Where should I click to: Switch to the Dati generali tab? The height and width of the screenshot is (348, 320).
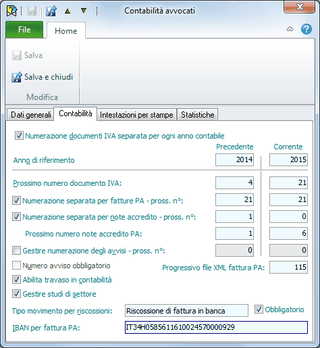30,115
